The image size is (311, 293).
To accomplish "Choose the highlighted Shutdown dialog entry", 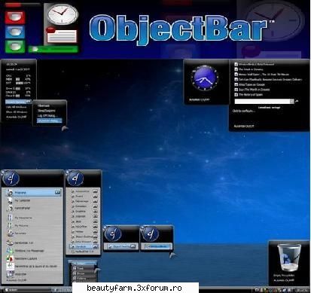I will (50, 121).
